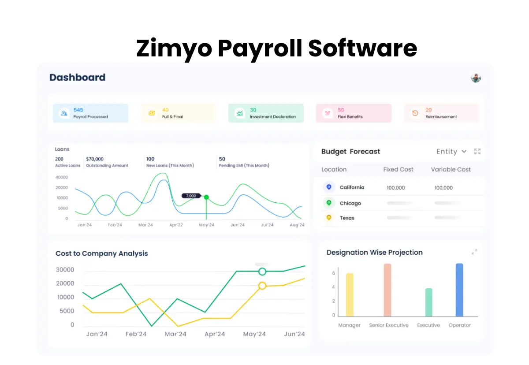Click the Payroll Processed card icon
The width and height of the screenshot is (529, 365).
[x=64, y=113]
